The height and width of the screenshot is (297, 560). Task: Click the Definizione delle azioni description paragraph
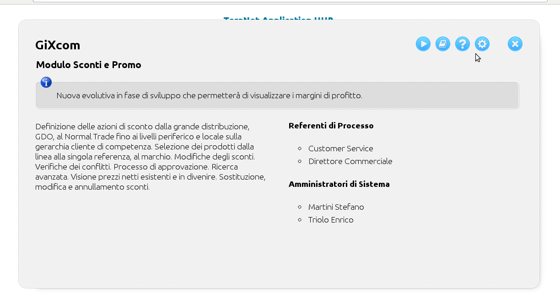(150, 156)
